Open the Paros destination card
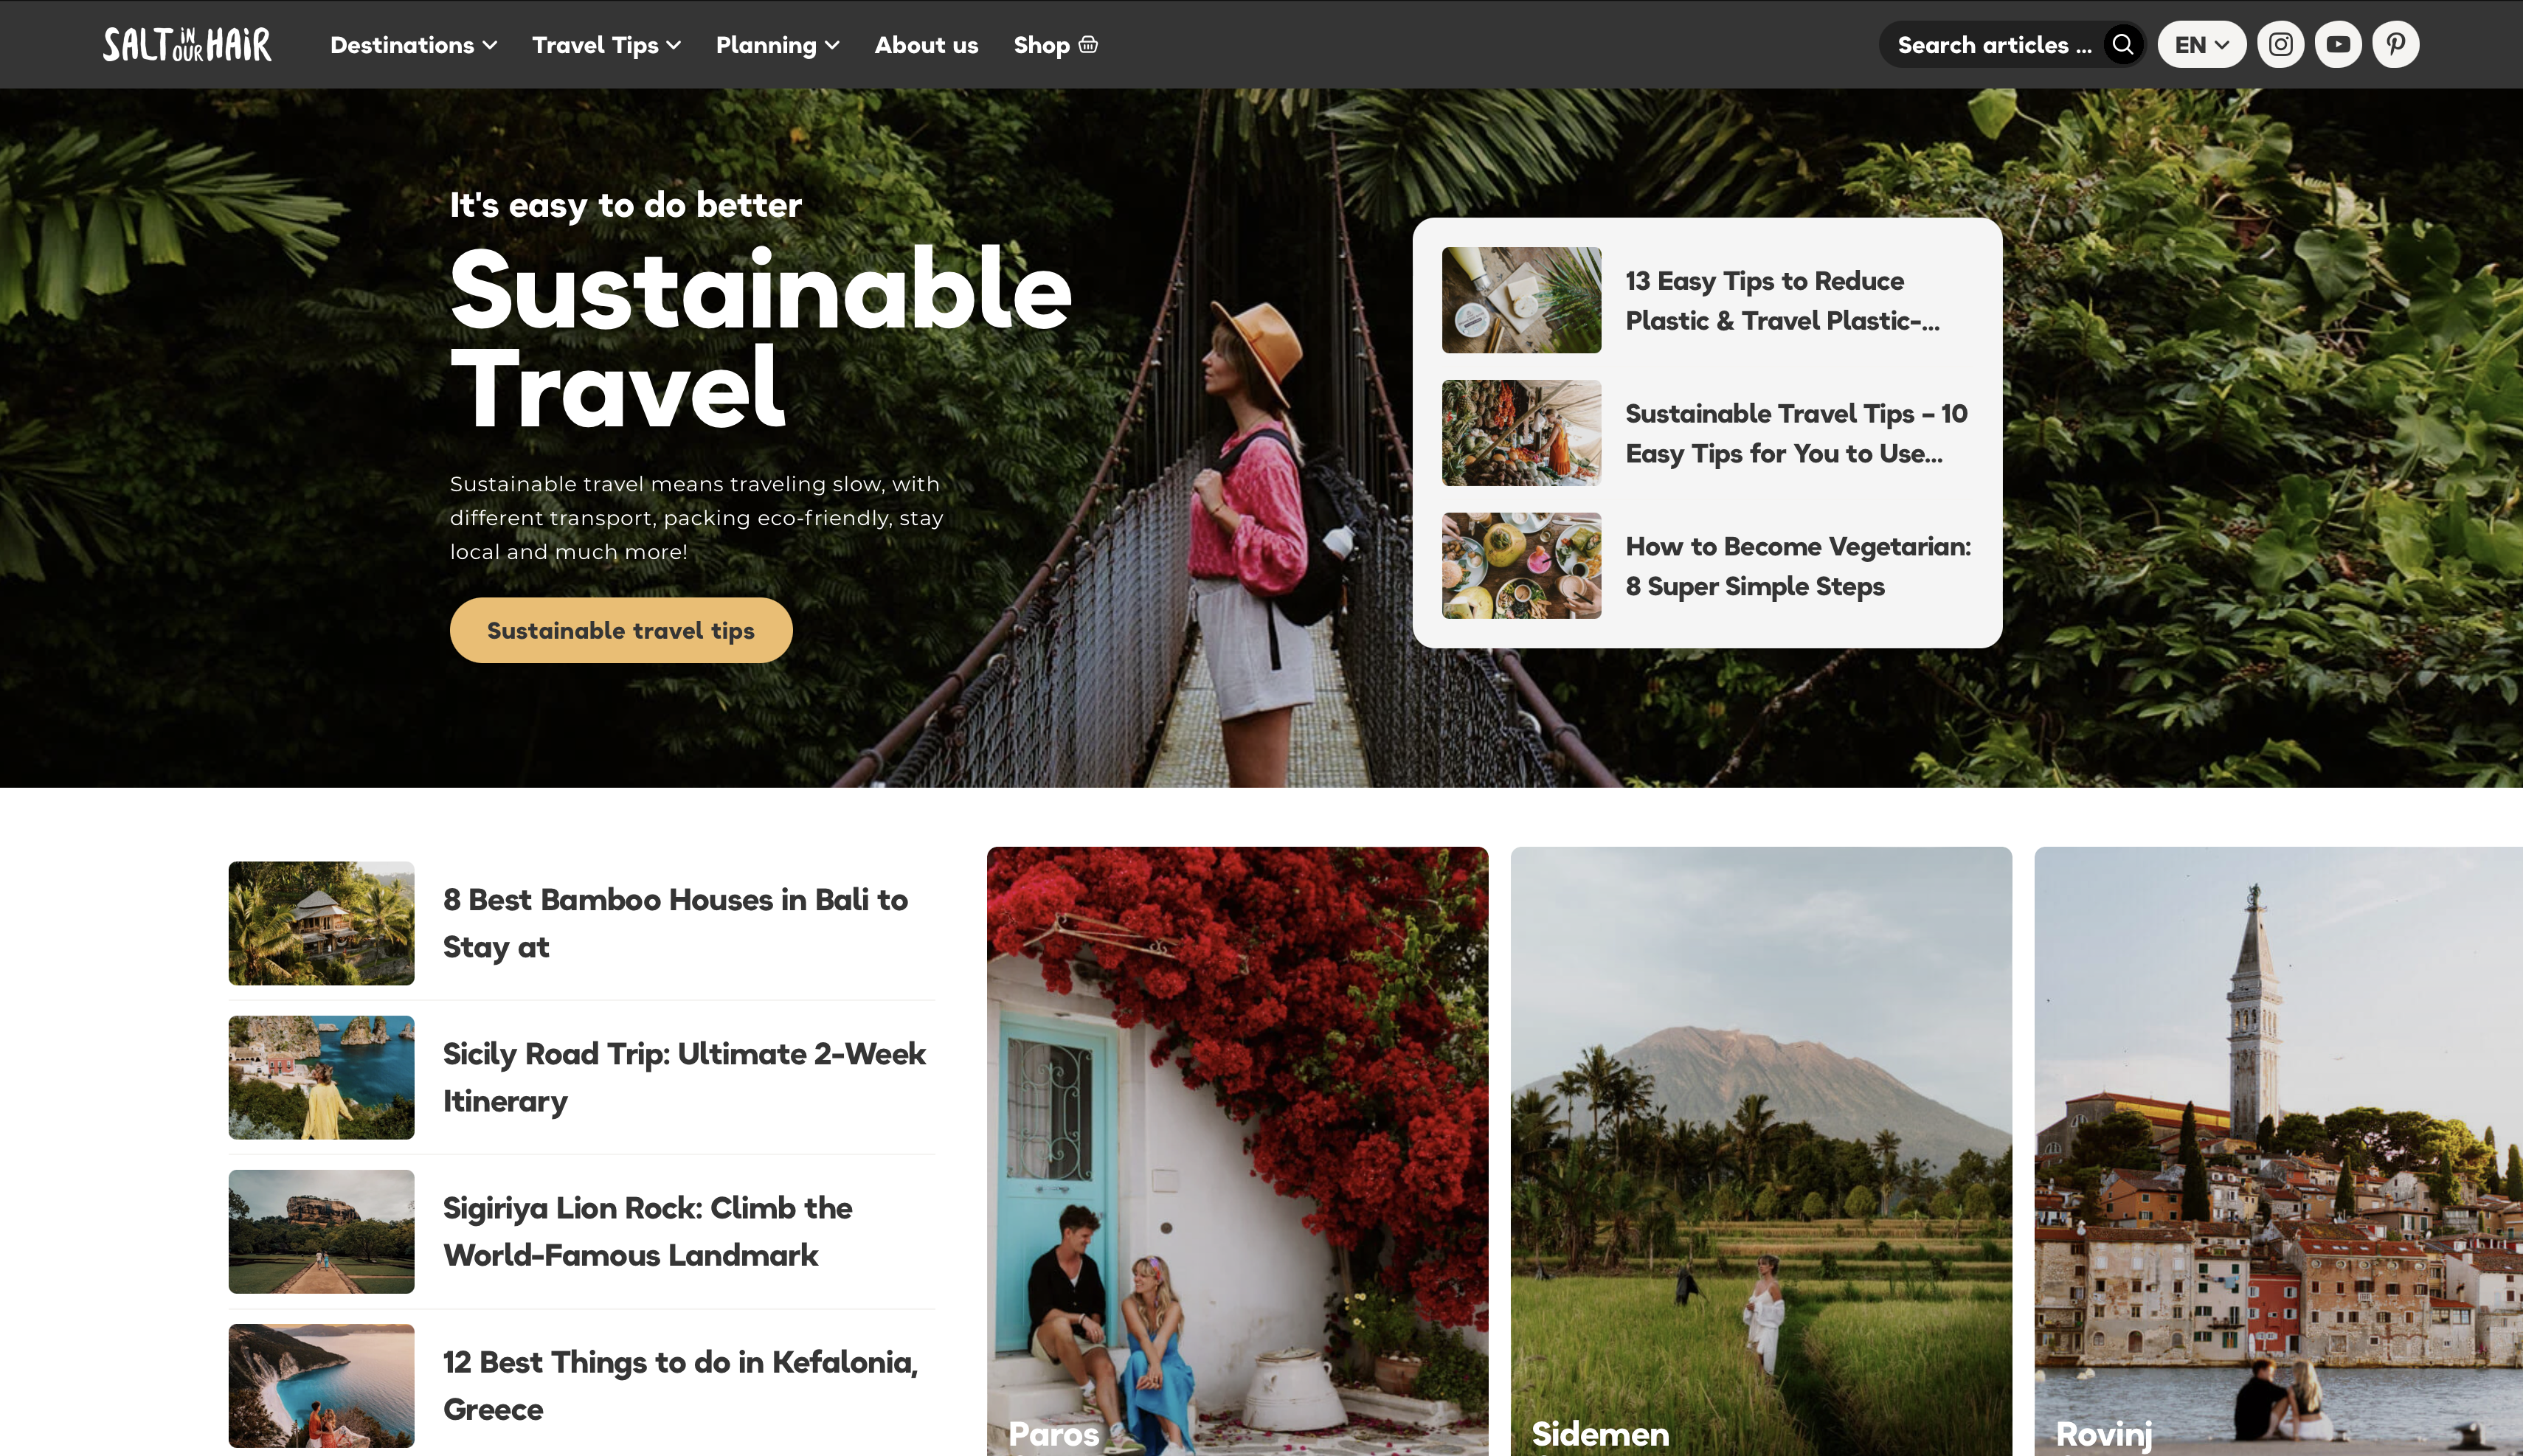The height and width of the screenshot is (1456, 2523). tap(1237, 1151)
